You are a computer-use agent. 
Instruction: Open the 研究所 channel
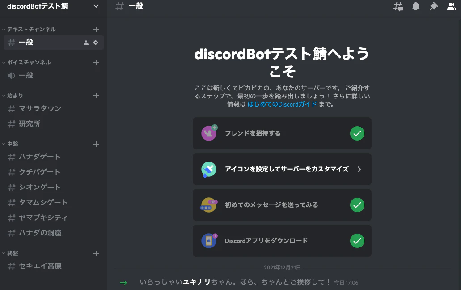(x=54, y=124)
